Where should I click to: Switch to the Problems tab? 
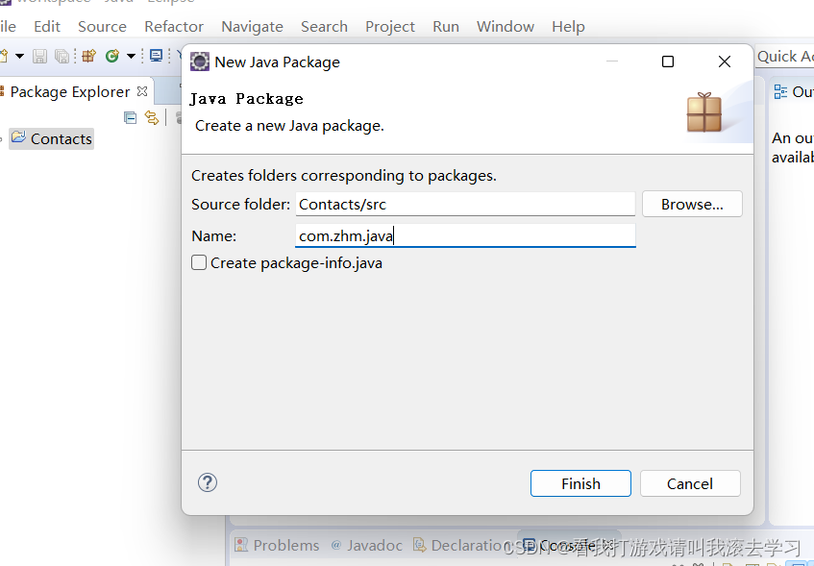click(277, 545)
